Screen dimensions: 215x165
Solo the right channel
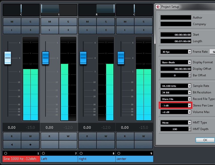(106, 22)
